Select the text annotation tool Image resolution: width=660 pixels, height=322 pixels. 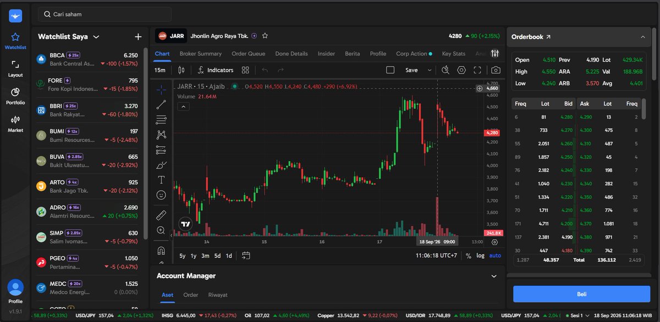pyautogui.click(x=161, y=180)
